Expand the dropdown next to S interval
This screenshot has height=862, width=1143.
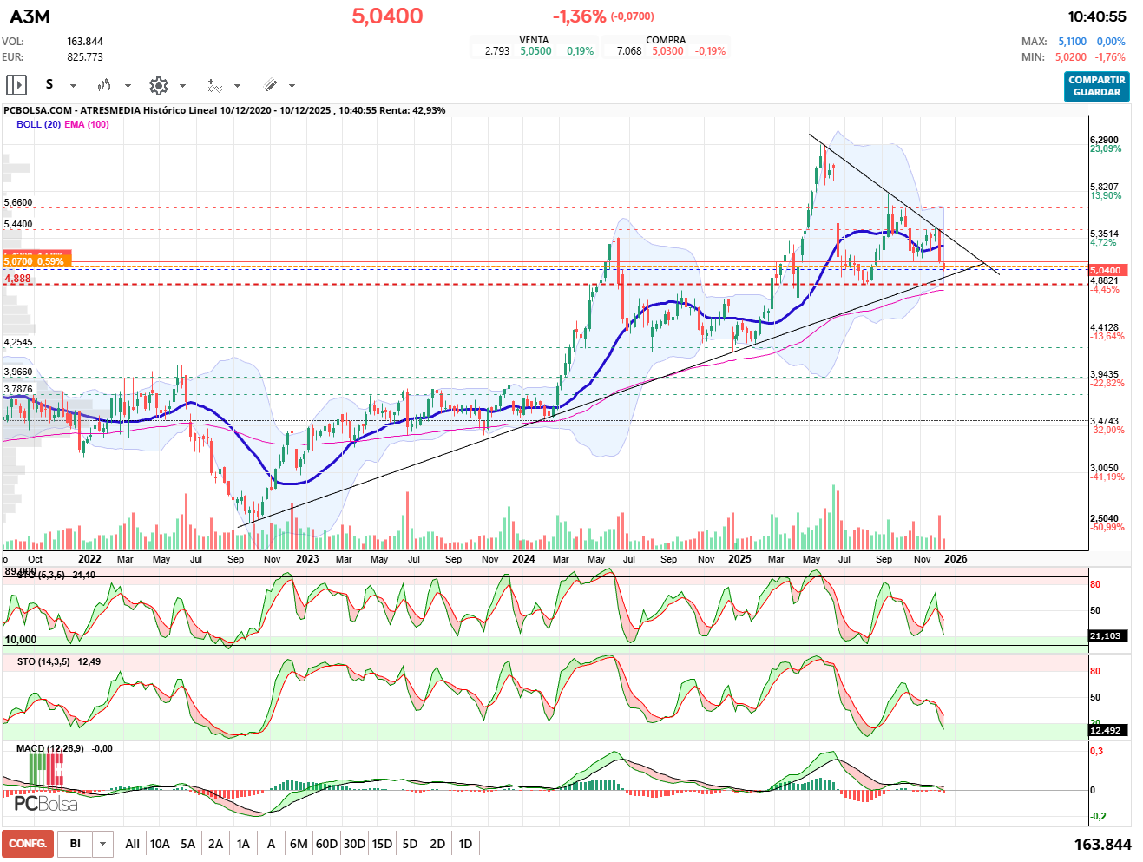click(x=73, y=86)
